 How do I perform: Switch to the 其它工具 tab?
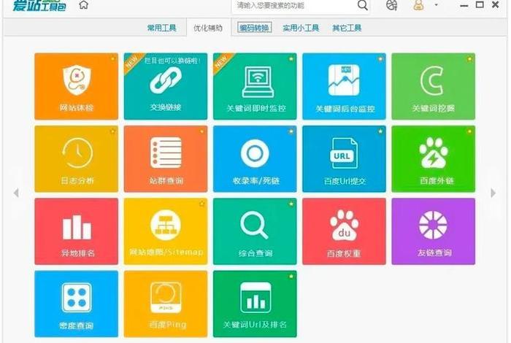[x=347, y=28]
